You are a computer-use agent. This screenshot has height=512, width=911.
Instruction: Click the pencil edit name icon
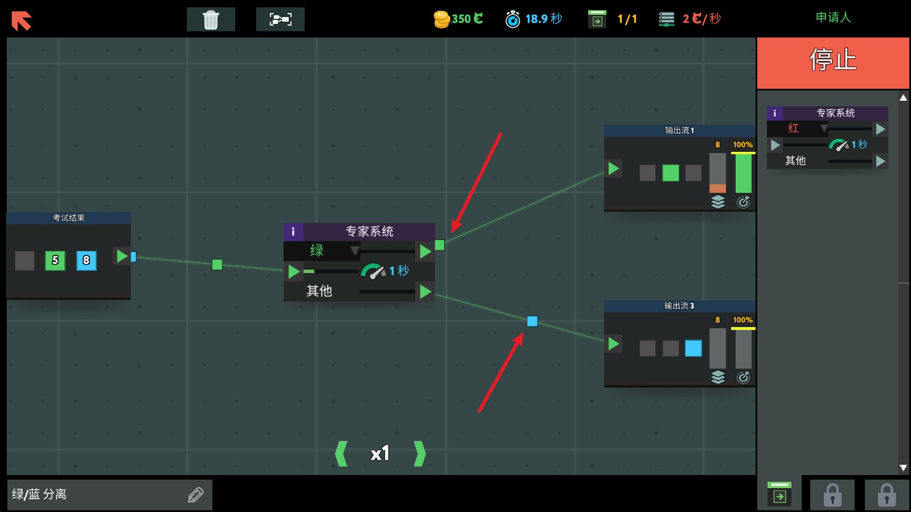196,495
